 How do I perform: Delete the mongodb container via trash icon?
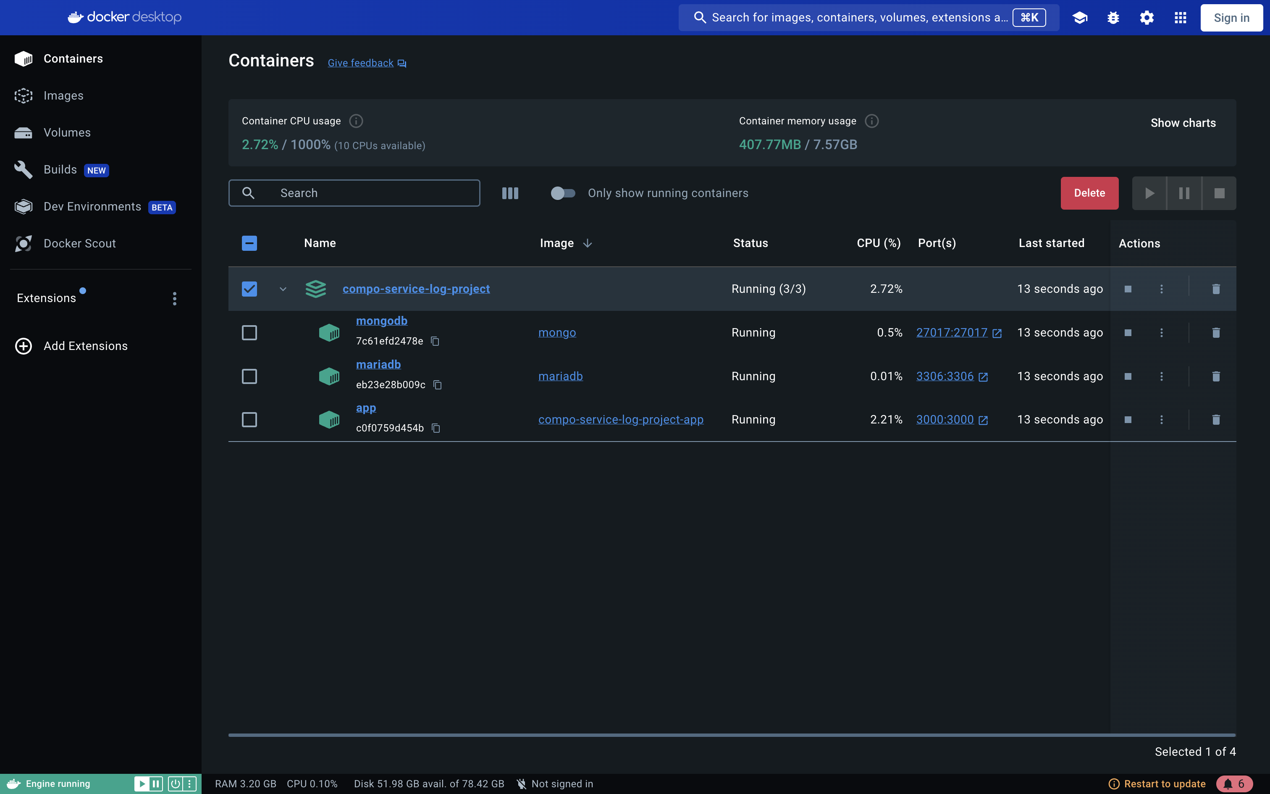[1216, 332]
